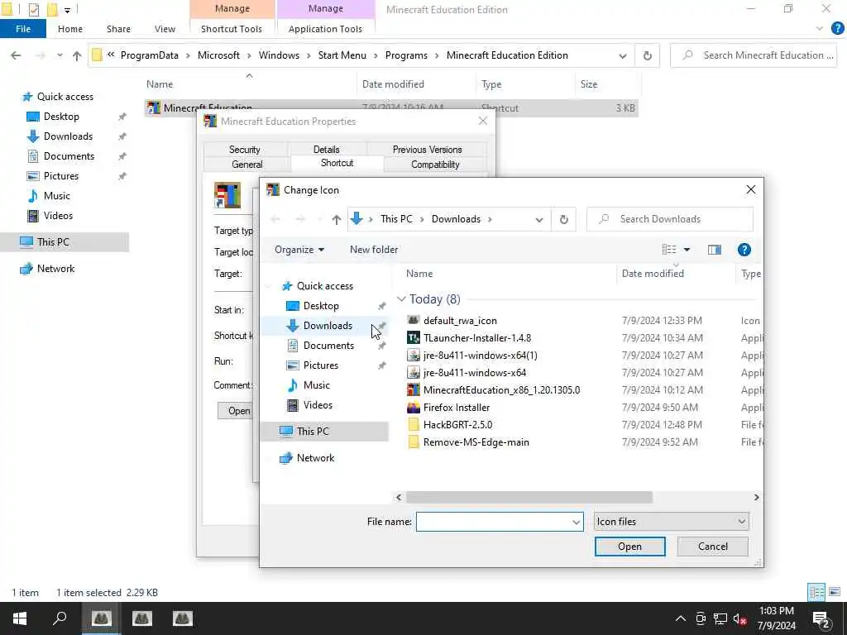Refresh the Explorer window address bar
Screen dimensions: 847x635
coord(647,55)
